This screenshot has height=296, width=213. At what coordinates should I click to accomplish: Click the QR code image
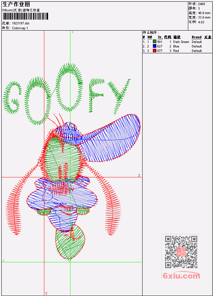click(181, 252)
